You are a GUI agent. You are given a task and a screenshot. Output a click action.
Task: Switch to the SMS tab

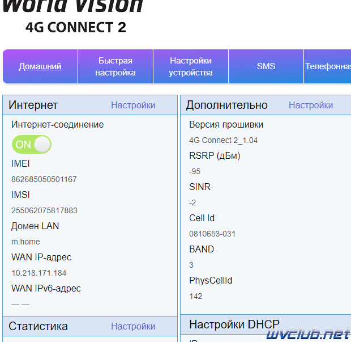(266, 66)
